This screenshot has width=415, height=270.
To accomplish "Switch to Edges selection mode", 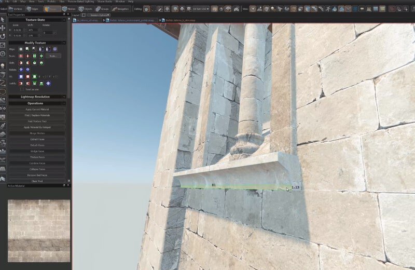I will [x=33, y=9].
